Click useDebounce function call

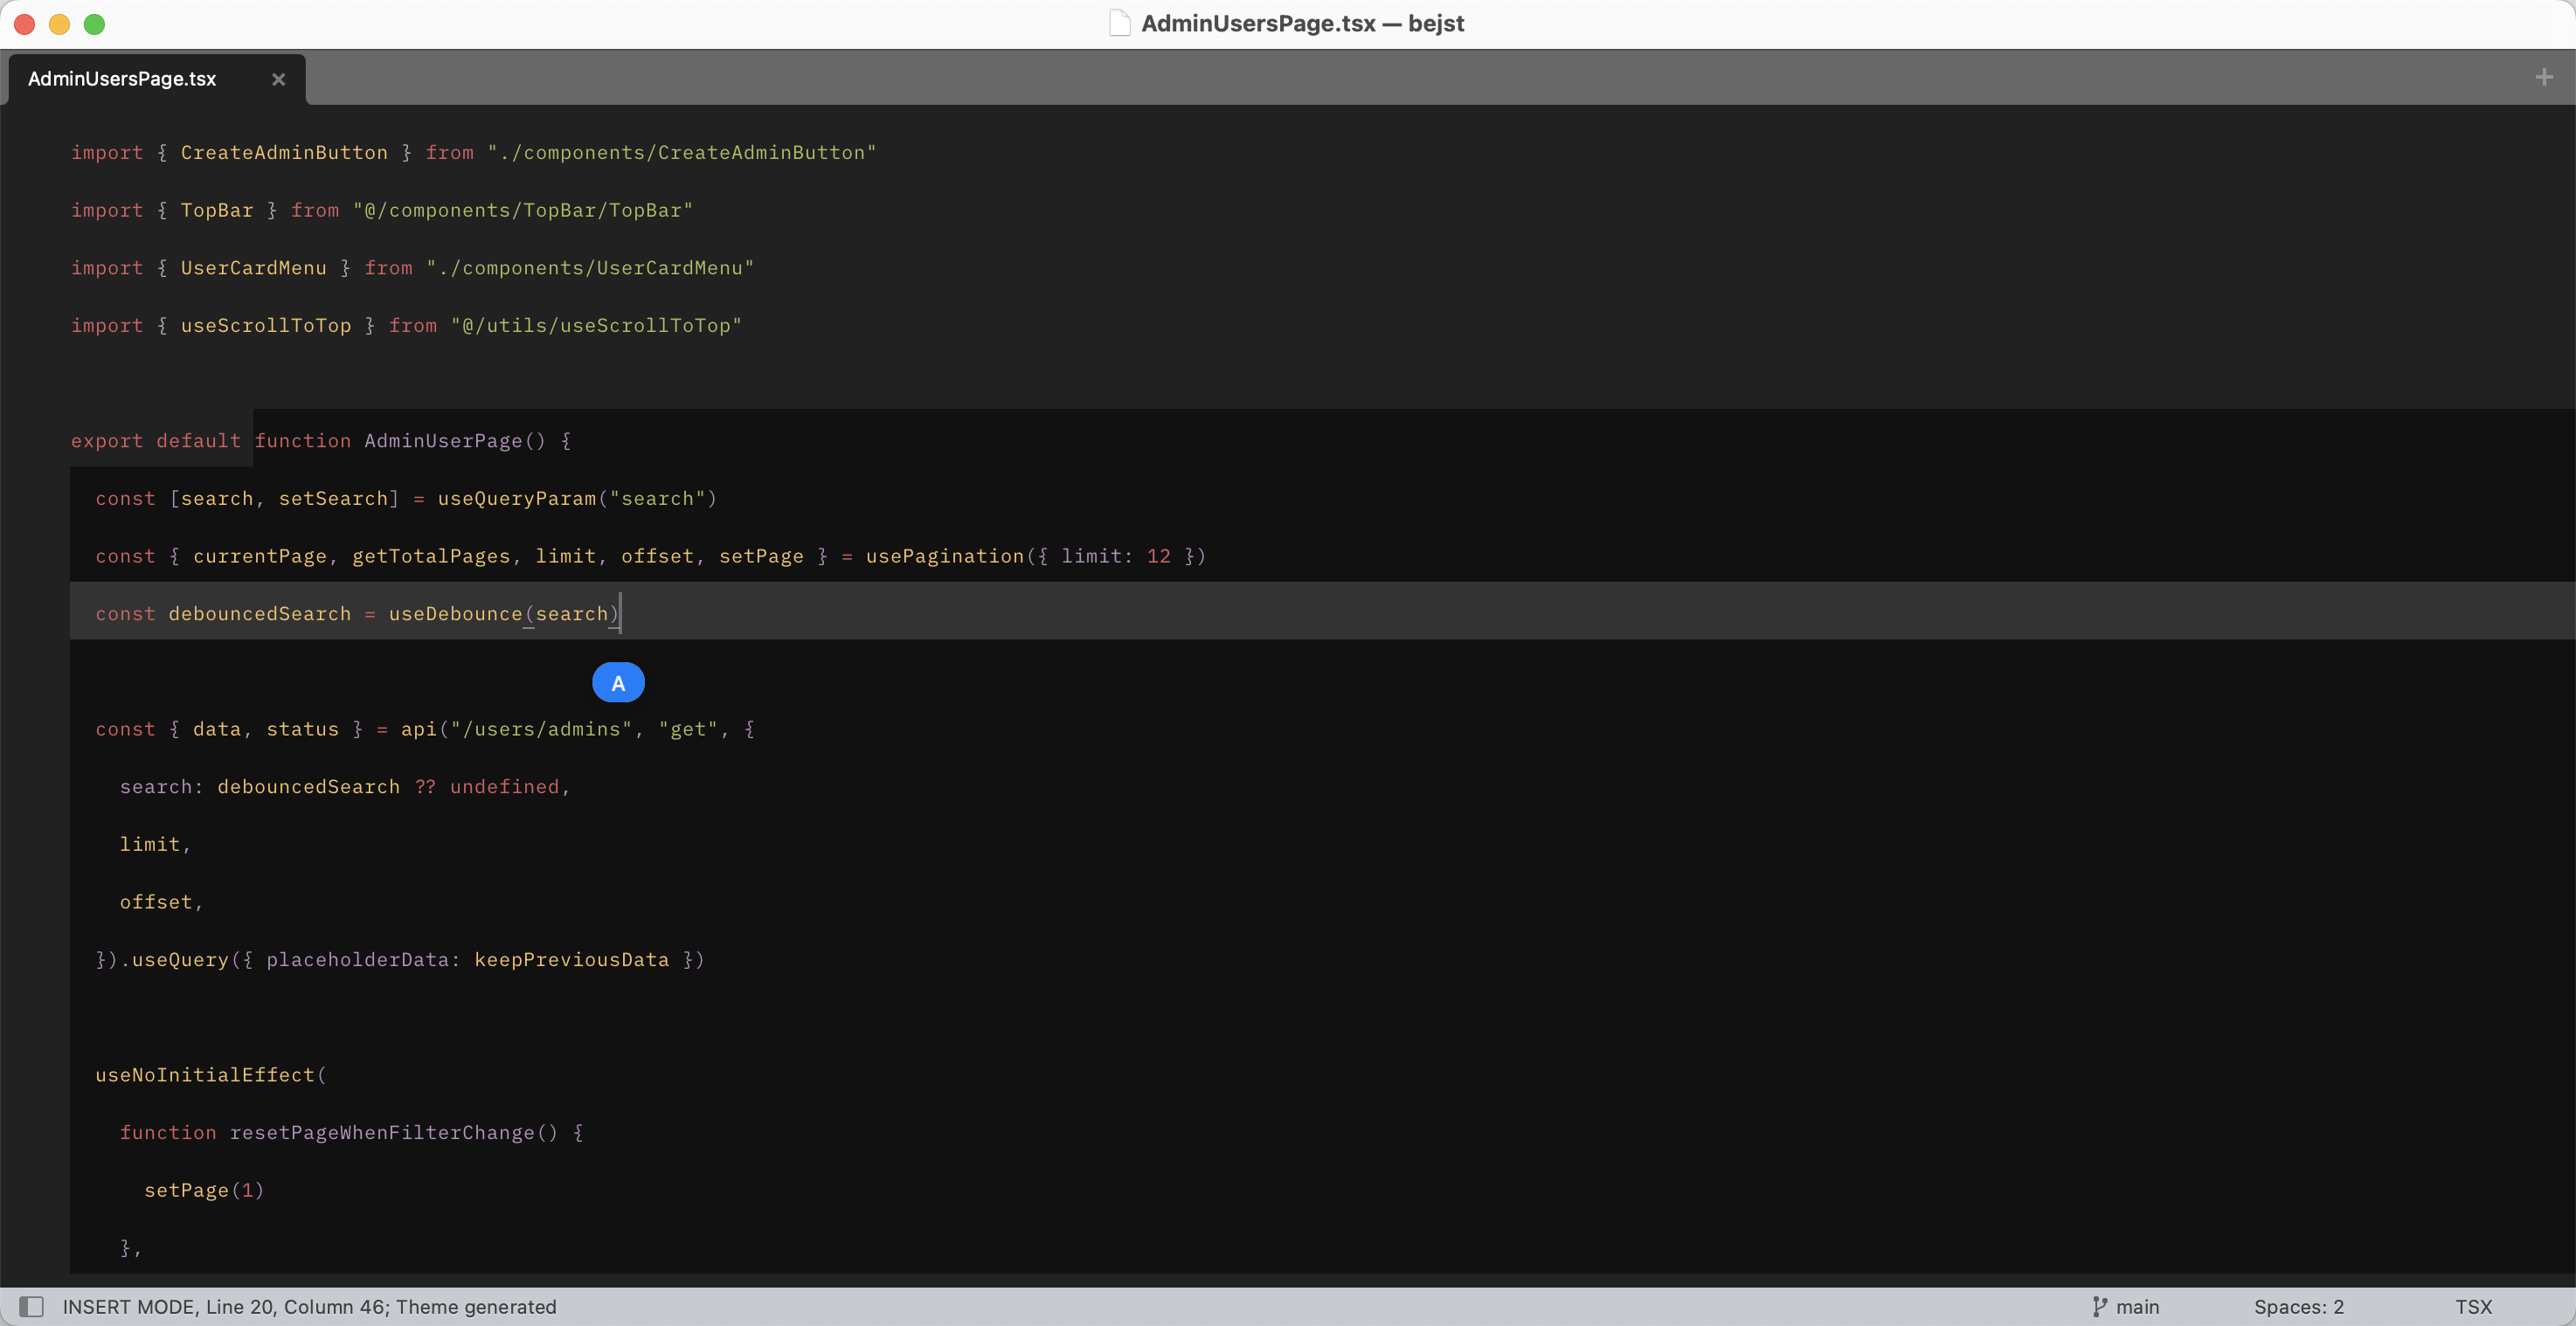pos(455,614)
